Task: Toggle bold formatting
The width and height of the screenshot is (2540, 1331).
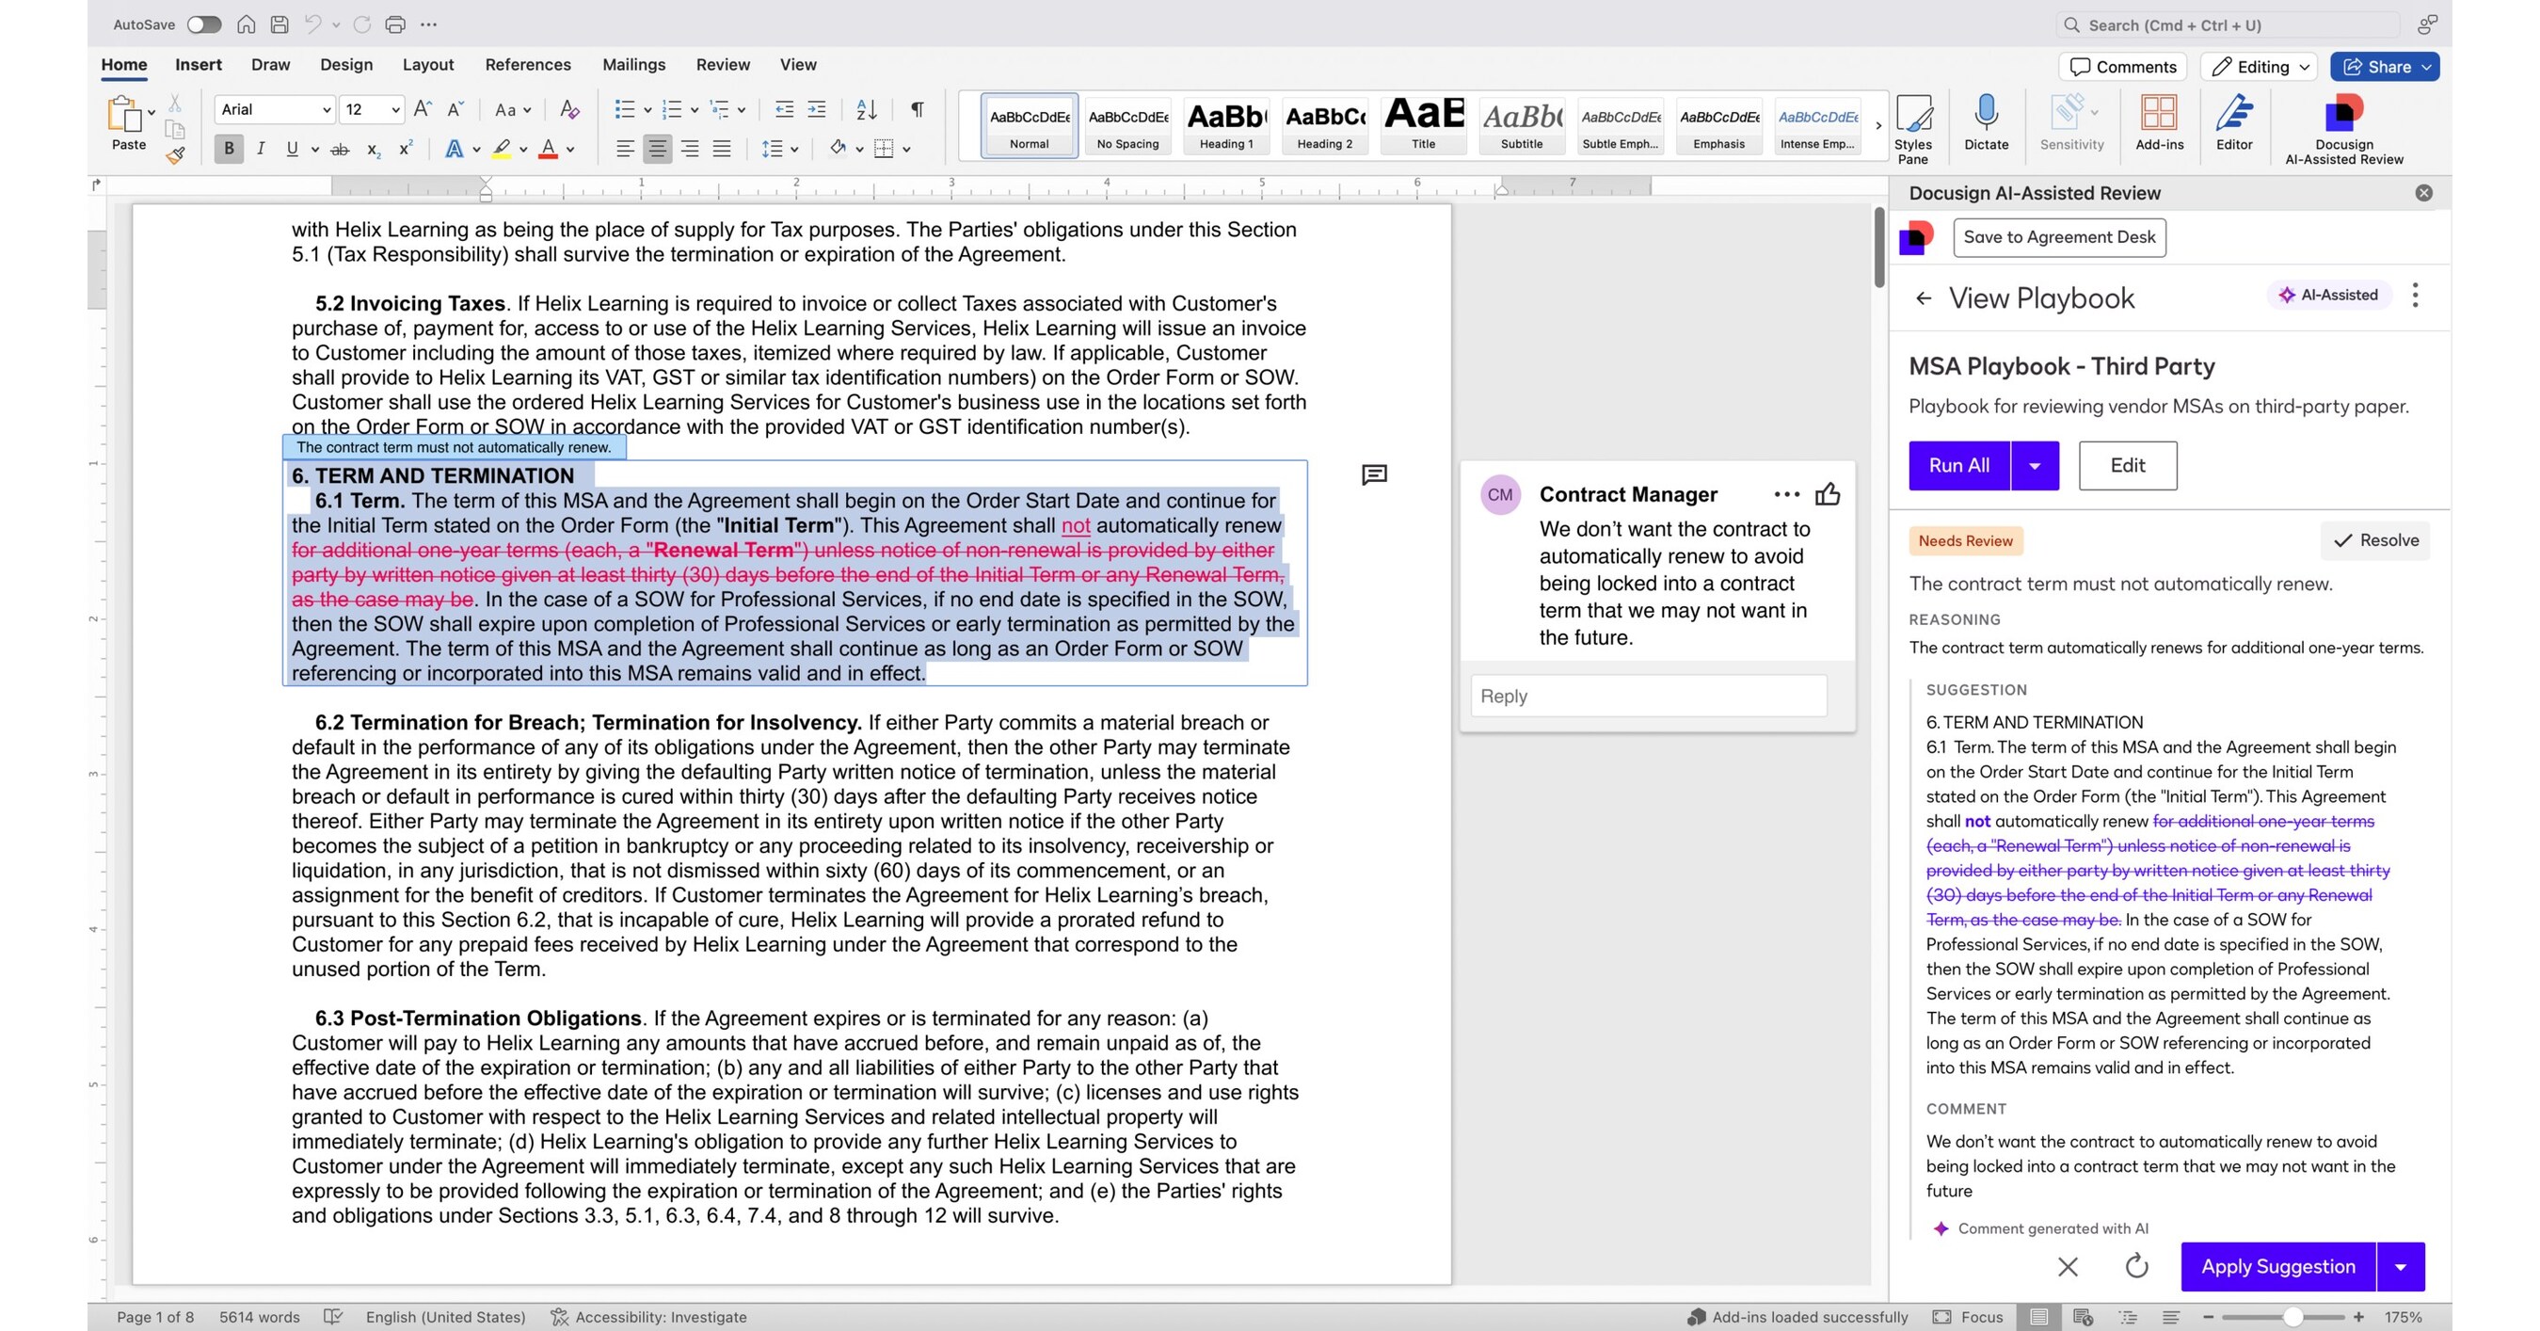Action: (x=229, y=149)
